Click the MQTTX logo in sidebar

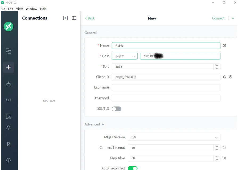tap(9, 26)
